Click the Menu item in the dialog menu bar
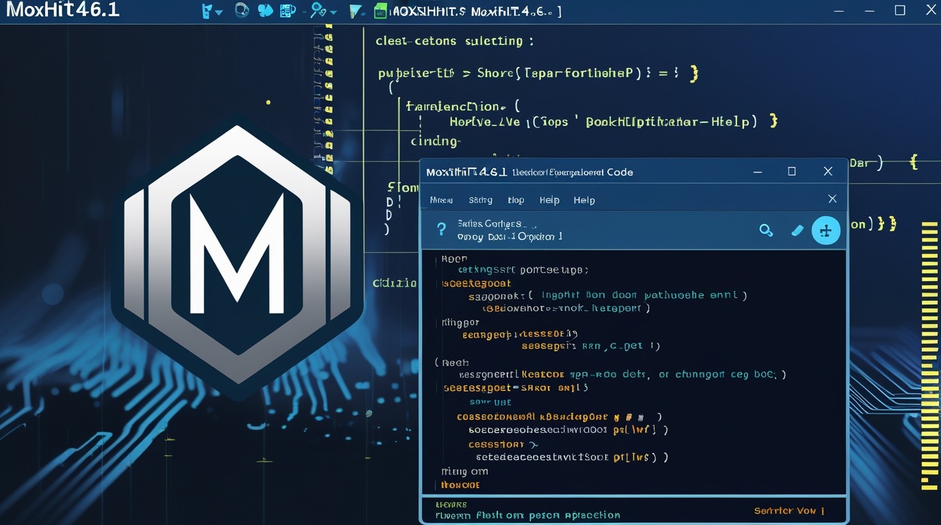 coord(441,200)
